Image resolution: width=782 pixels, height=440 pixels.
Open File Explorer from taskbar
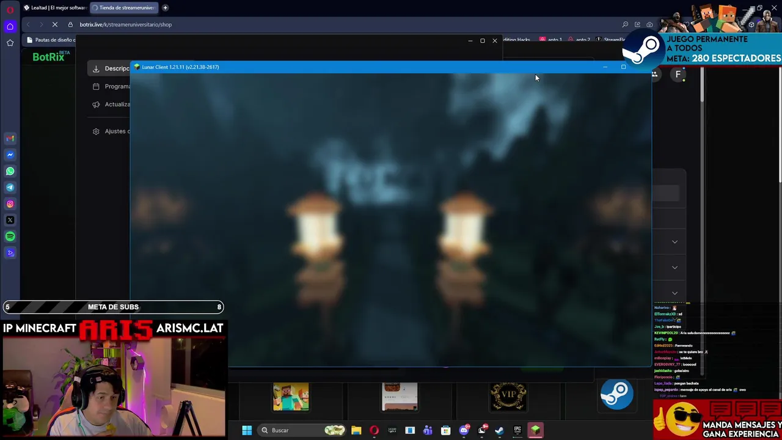[x=356, y=430]
